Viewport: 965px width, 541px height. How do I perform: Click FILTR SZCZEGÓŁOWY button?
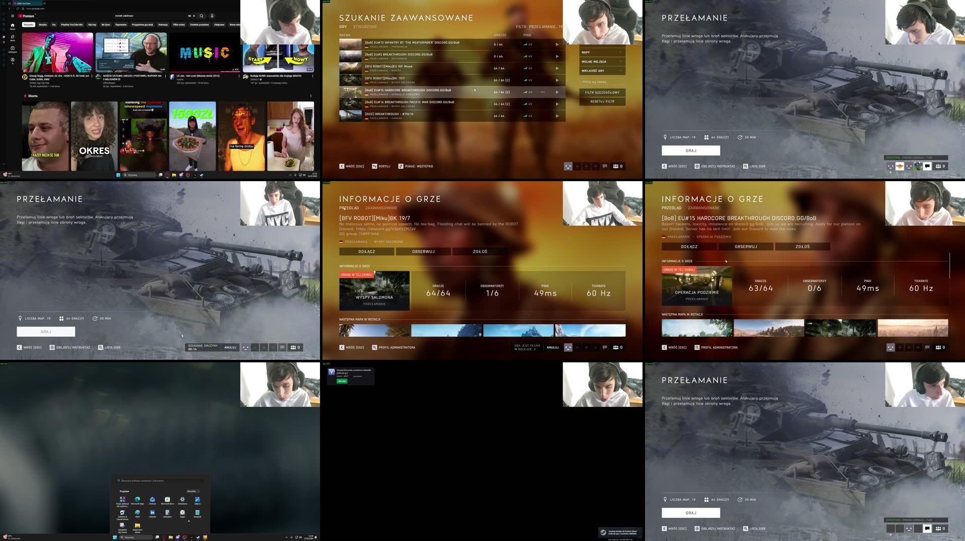pos(602,93)
